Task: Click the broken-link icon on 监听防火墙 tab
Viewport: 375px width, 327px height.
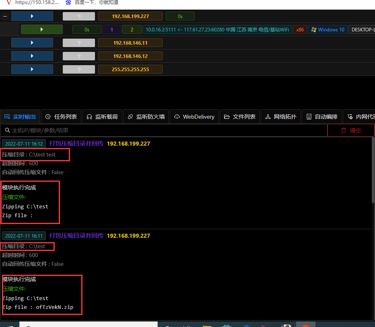Action: tap(130, 117)
